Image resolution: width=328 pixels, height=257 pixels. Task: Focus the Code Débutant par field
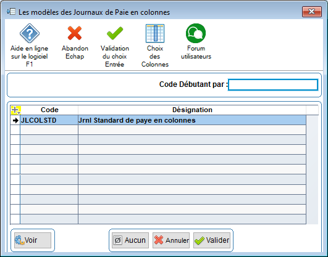tap(273, 84)
